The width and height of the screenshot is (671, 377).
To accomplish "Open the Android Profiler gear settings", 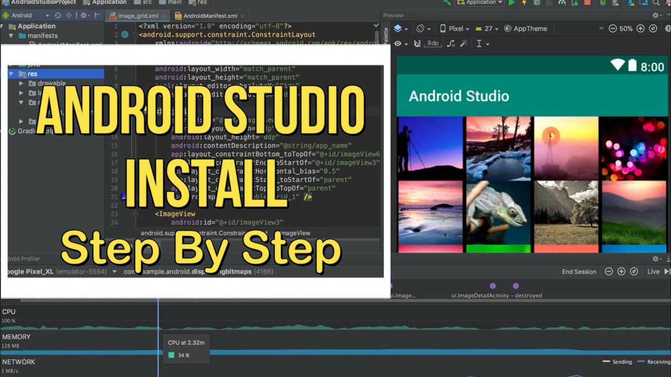I will point(656,259).
